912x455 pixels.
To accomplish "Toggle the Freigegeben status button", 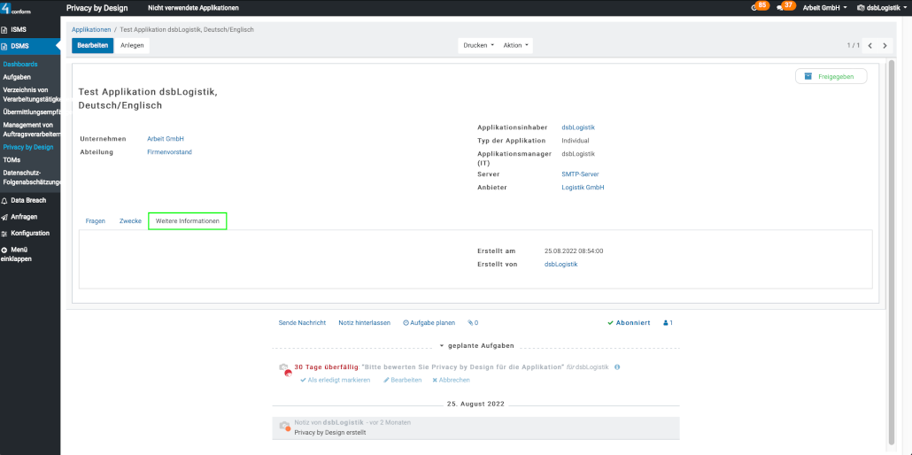I will [x=831, y=76].
